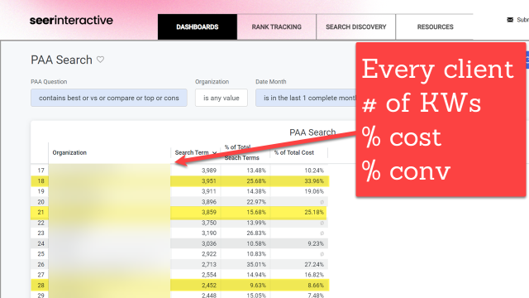Toggle Search Term column sort arrow
Screen dimensions: 529x298
pyautogui.click(x=214, y=153)
